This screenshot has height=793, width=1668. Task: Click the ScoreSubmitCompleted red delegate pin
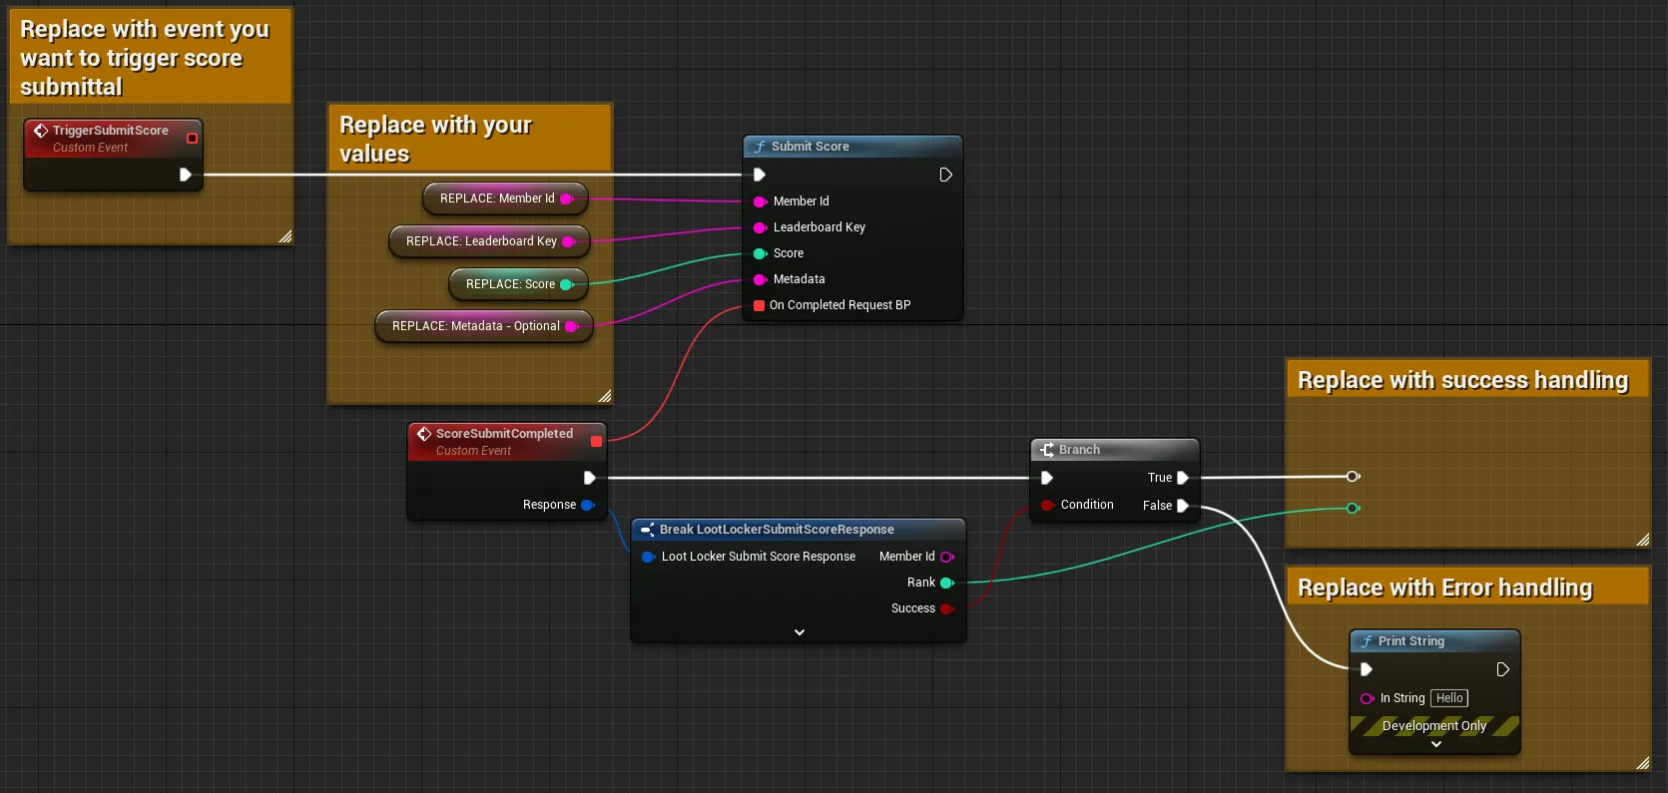tap(596, 441)
